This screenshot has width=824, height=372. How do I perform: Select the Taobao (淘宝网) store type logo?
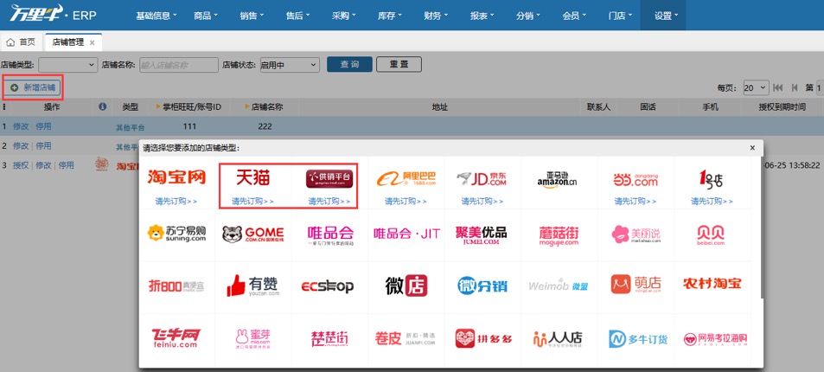[176, 176]
